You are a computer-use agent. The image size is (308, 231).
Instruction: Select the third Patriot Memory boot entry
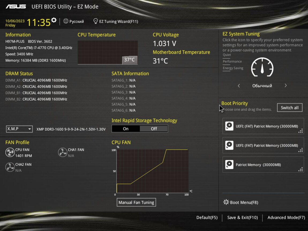click(263, 165)
